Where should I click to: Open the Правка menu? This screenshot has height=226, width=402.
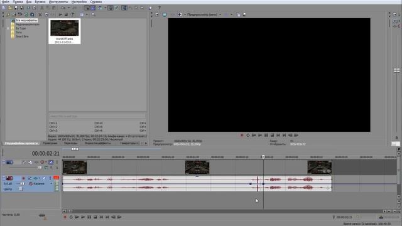tap(18, 2)
